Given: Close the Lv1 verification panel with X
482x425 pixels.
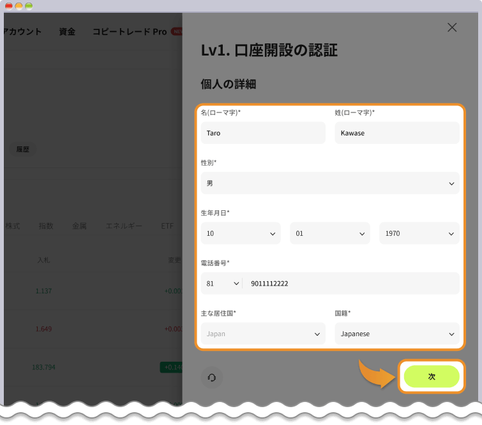Looking at the screenshot, I should [452, 27].
